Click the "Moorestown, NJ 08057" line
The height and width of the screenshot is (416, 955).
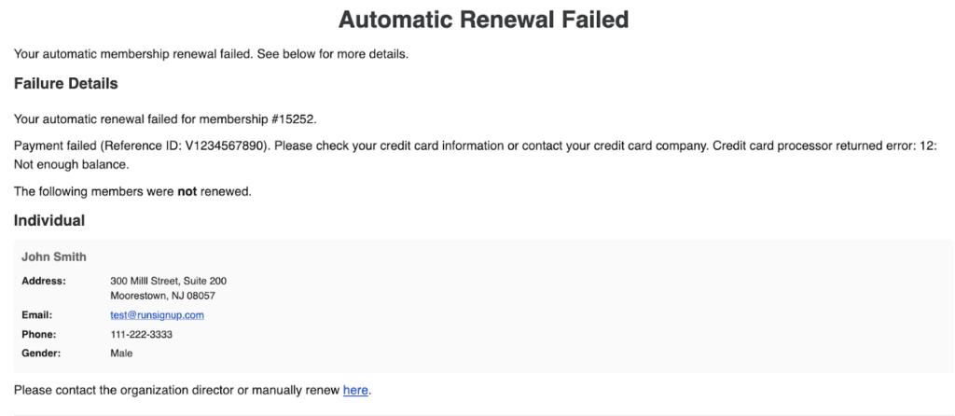162,296
